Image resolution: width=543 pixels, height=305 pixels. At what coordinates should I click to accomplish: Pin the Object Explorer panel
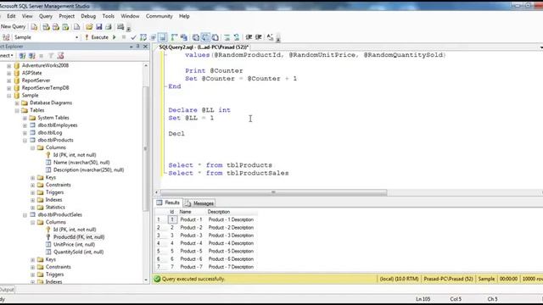click(x=137, y=47)
